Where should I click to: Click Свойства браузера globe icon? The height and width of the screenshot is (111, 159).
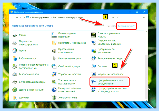(54, 66)
